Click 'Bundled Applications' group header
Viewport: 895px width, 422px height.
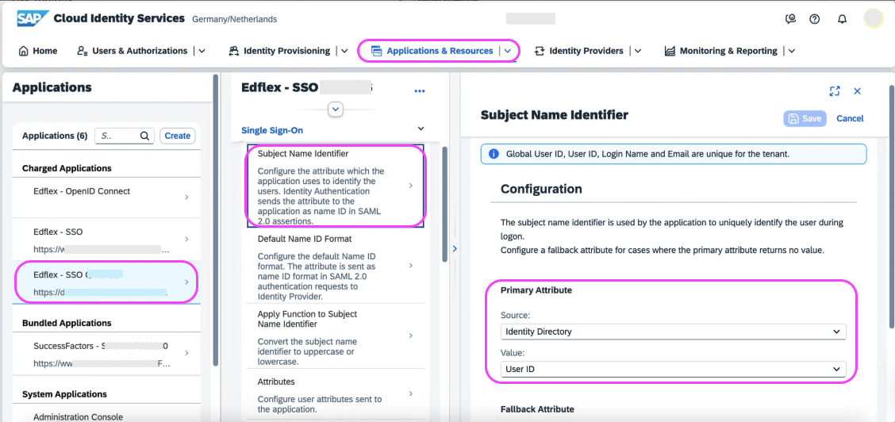tap(67, 324)
